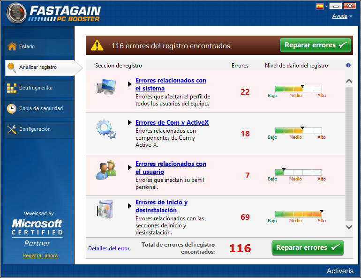Click damage level bar for inicio y desinstalación
This screenshot has height=278, width=361.
click(x=298, y=214)
